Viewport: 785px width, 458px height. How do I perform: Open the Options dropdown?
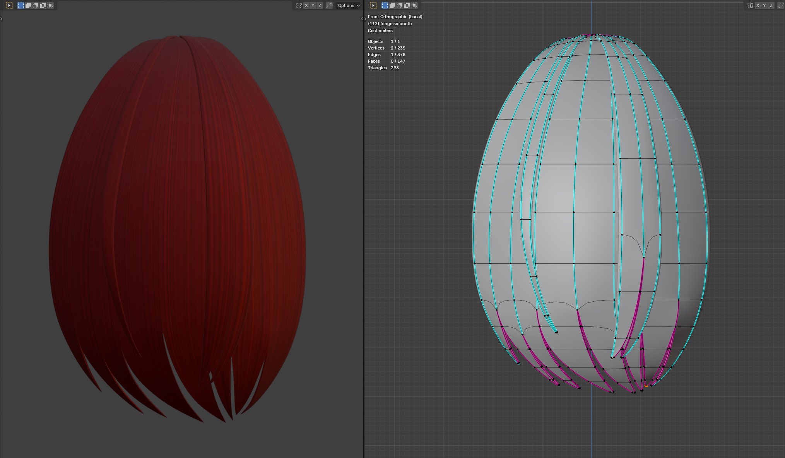(x=348, y=5)
